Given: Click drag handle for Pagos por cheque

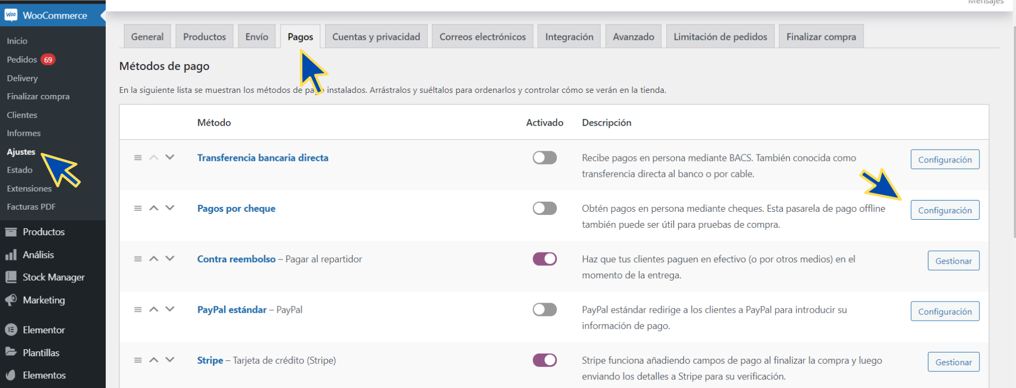Looking at the screenshot, I should 138,208.
